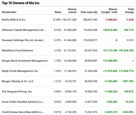Viewport: 136px width, 115px height.
Task: Click shares bought value +11,075,508
Action: (110, 71)
